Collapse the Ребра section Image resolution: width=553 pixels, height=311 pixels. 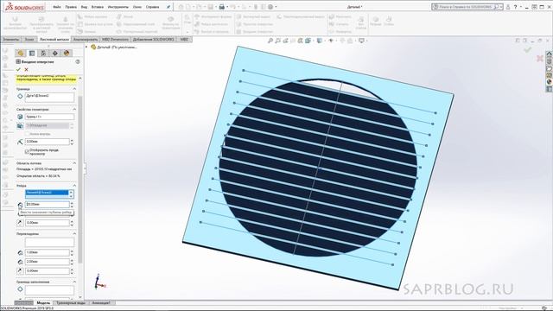pyautogui.click(x=74, y=186)
